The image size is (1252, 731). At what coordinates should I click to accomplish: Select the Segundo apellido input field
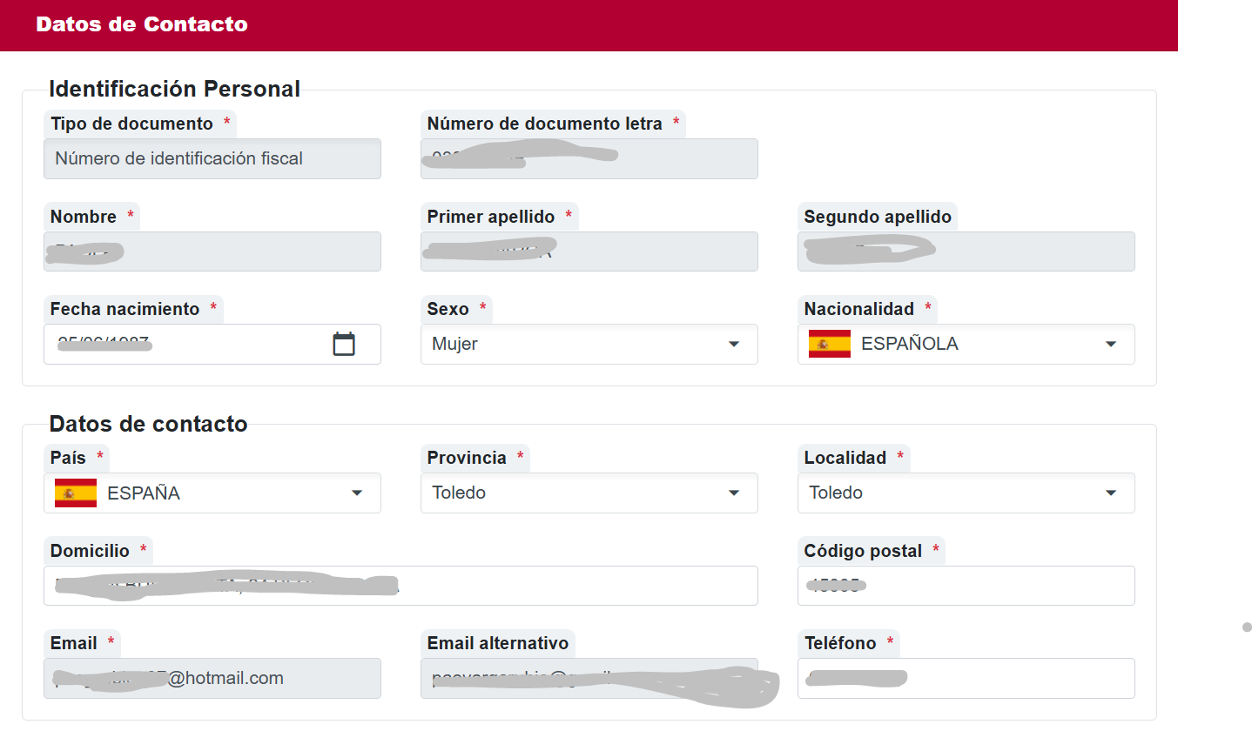(x=966, y=251)
